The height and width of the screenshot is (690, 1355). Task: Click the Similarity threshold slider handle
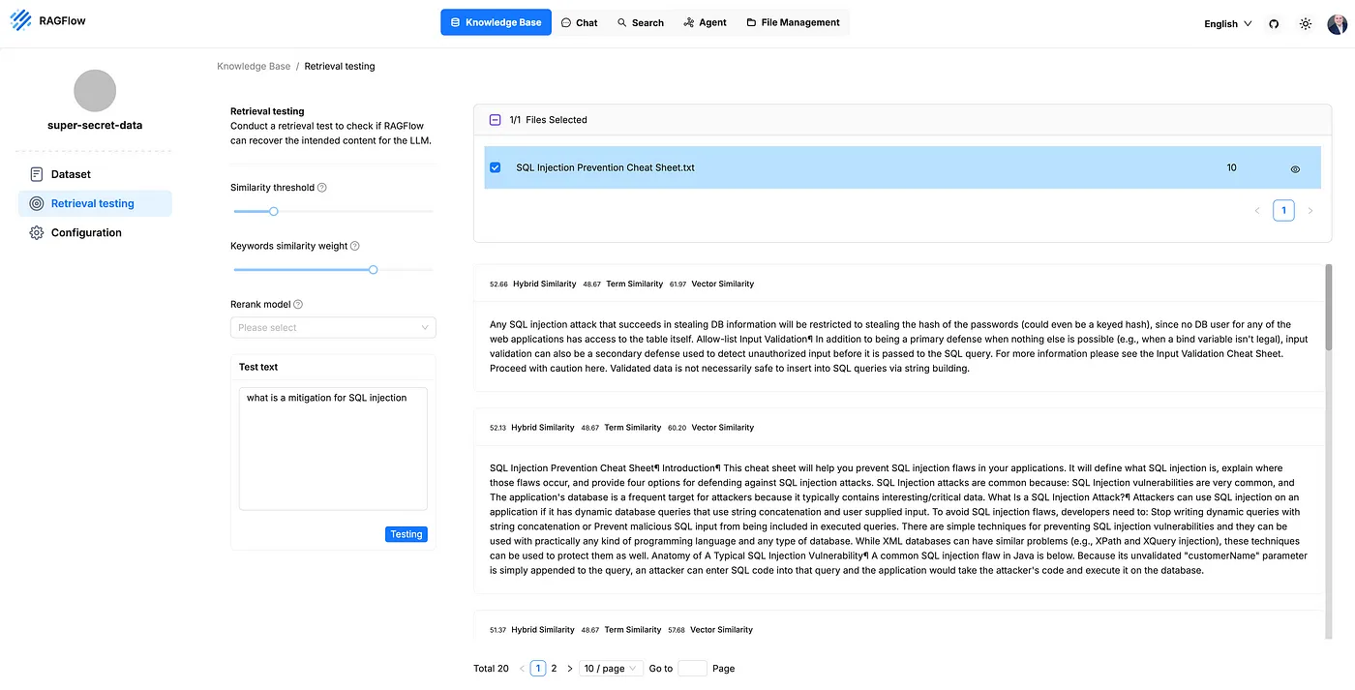coord(274,211)
